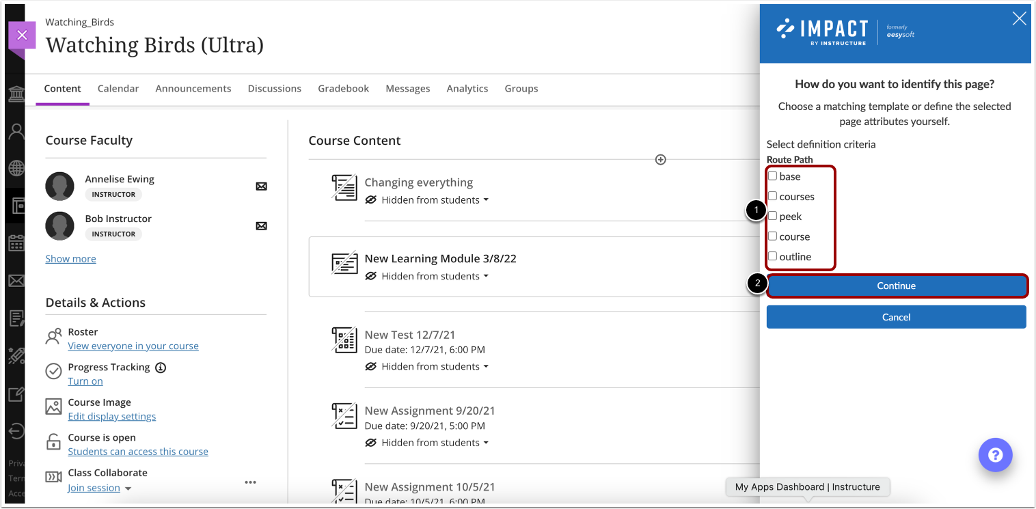Check the courses Route Path option
Viewport: 1036px width, 509px height.
pyautogui.click(x=773, y=196)
